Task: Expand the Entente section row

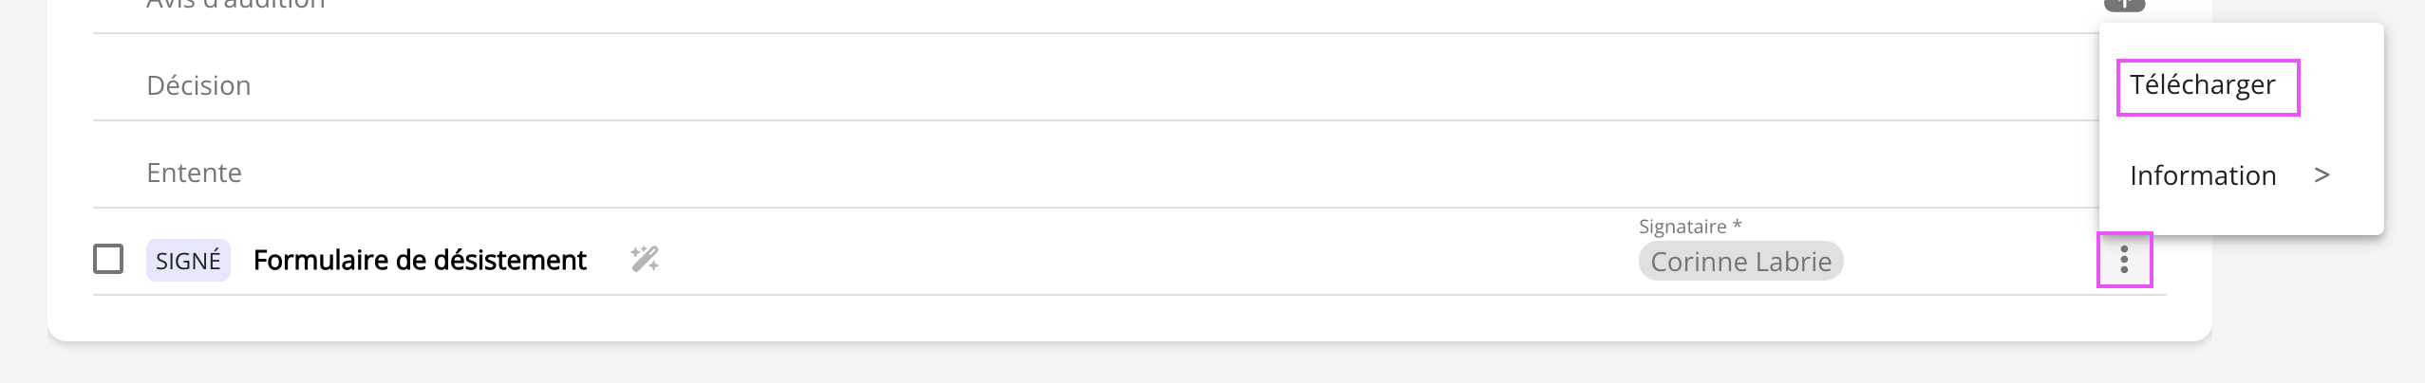Action: click(x=194, y=173)
